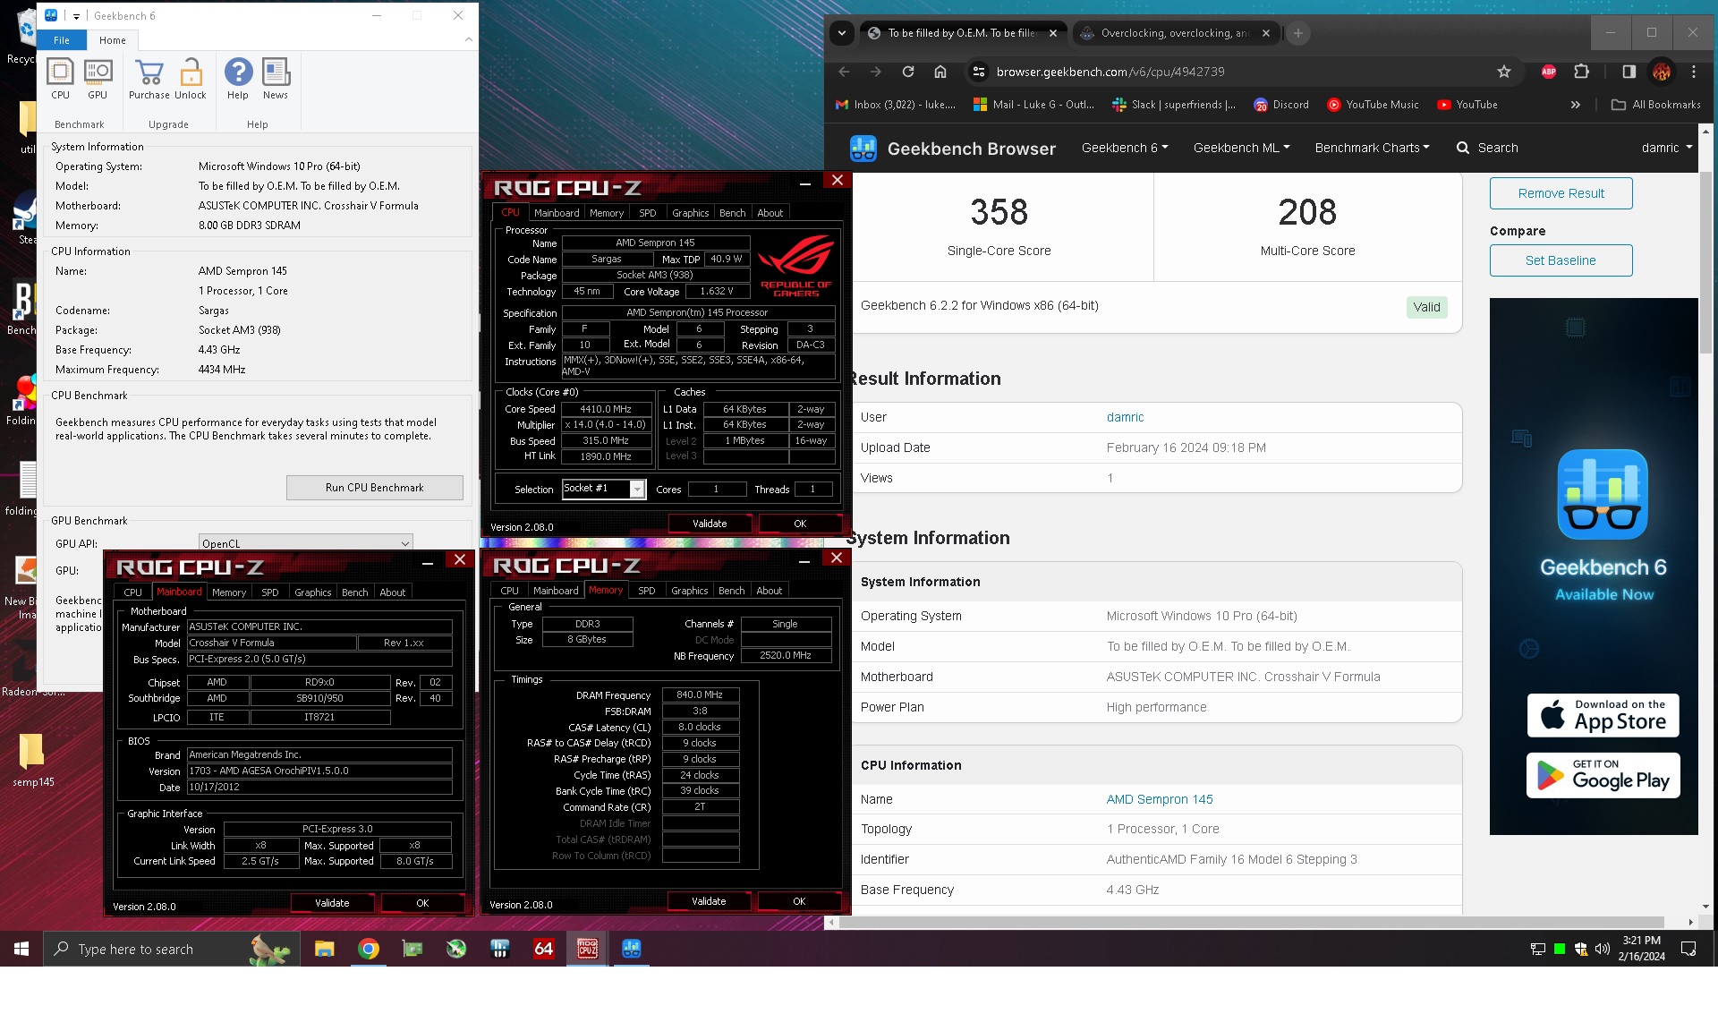Open Chrome tab search chevron
1718x1031 pixels.
coord(841,33)
